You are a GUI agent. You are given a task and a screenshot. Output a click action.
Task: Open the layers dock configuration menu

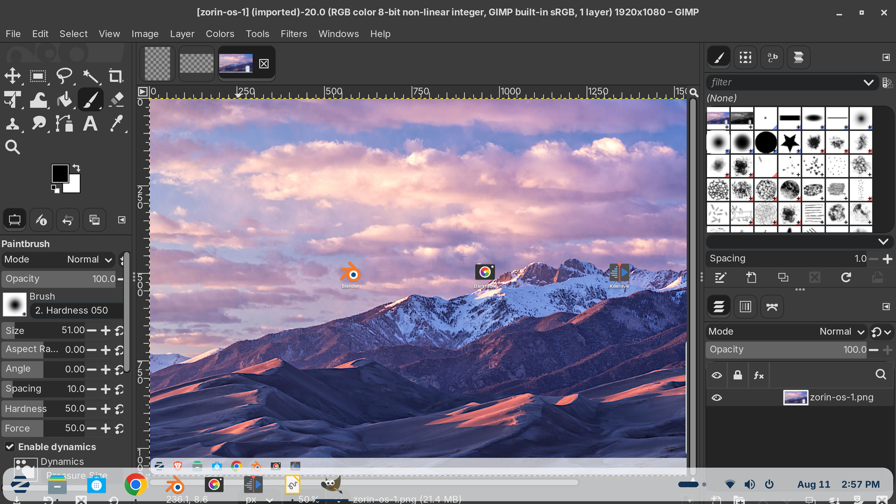pos(886,307)
